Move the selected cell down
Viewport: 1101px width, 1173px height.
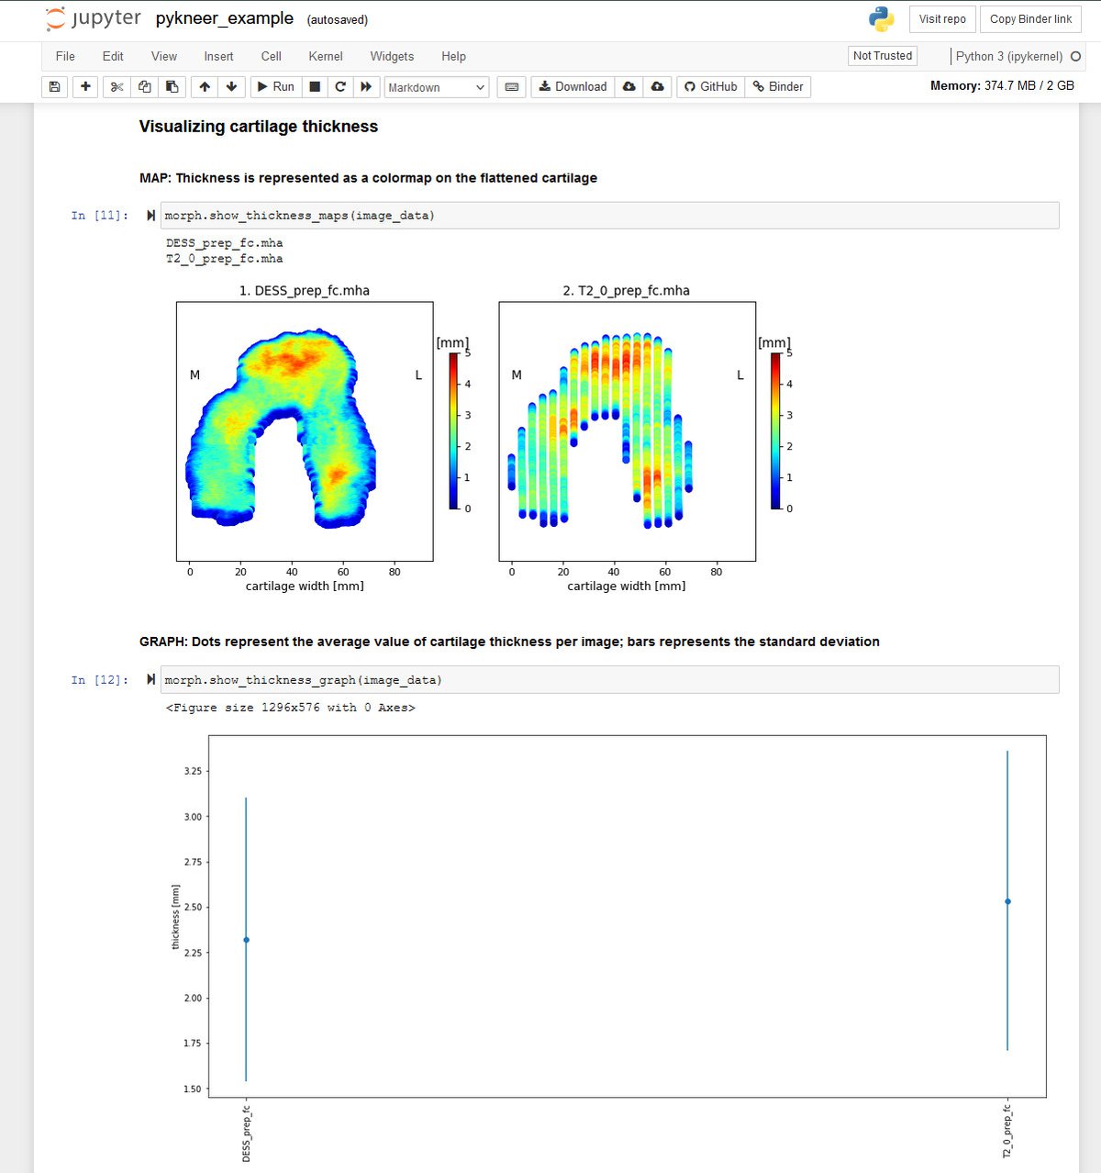231,86
